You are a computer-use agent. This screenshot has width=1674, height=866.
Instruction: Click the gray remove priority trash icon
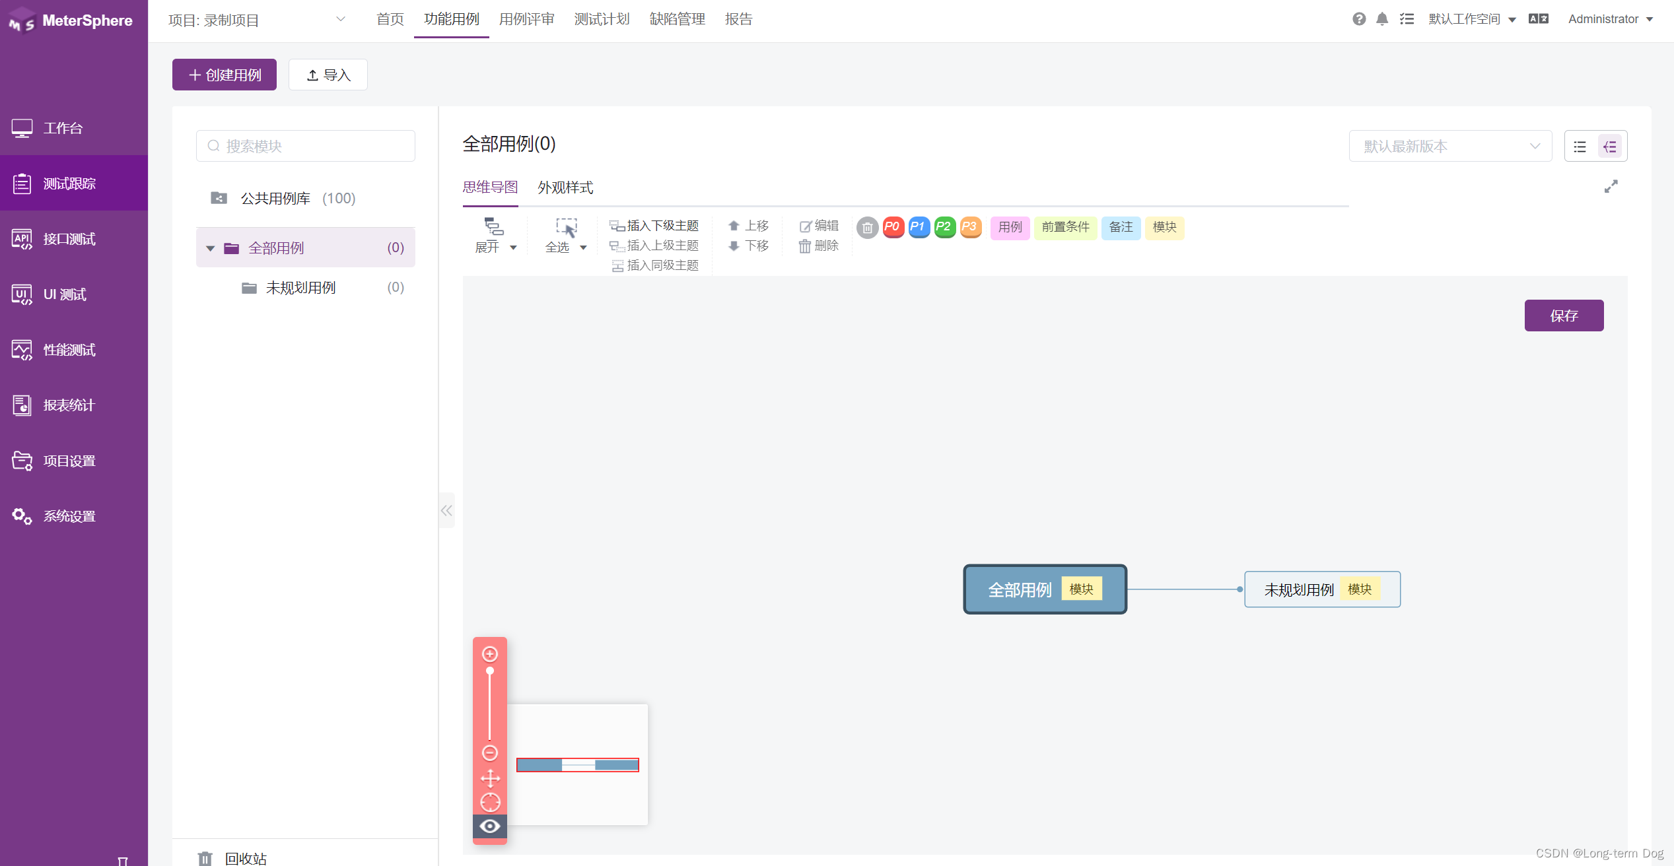coord(867,228)
